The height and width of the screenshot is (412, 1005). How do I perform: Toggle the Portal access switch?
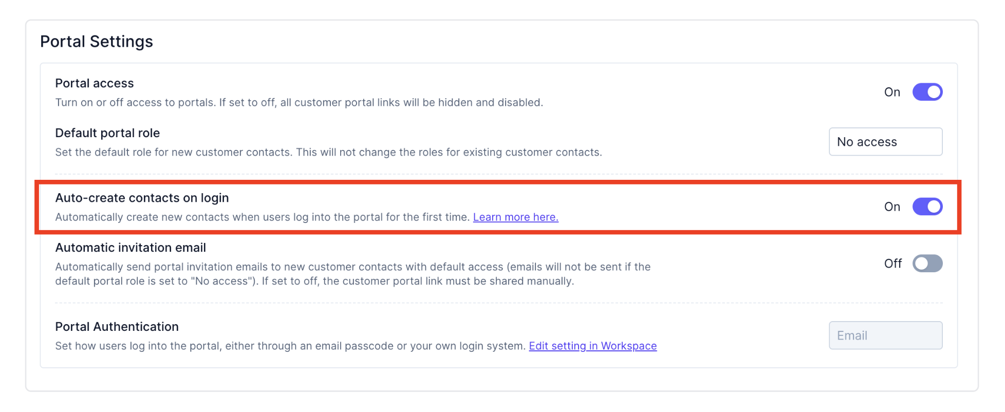927,92
